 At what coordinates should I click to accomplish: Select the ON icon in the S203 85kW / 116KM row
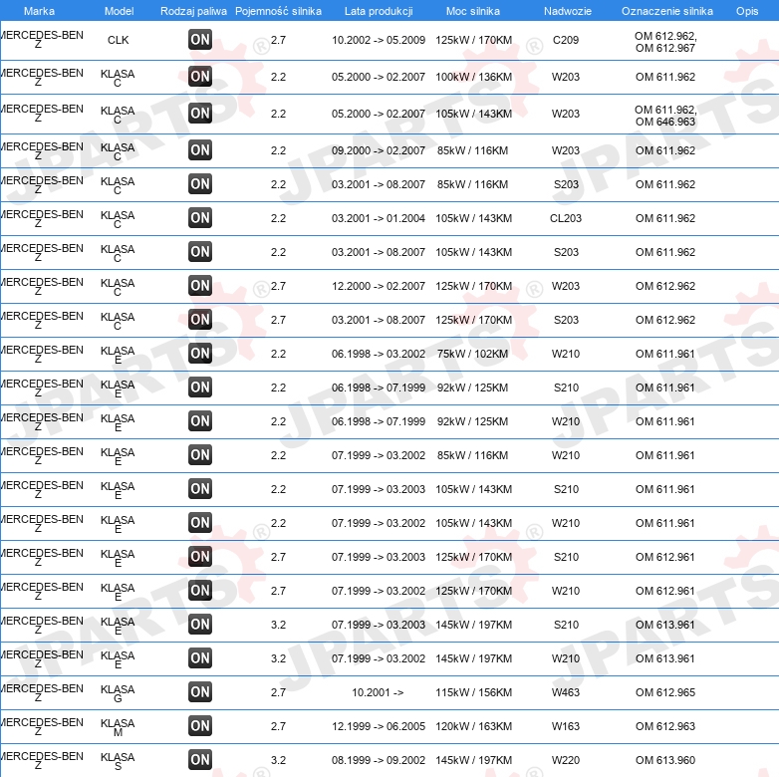click(x=200, y=184)
